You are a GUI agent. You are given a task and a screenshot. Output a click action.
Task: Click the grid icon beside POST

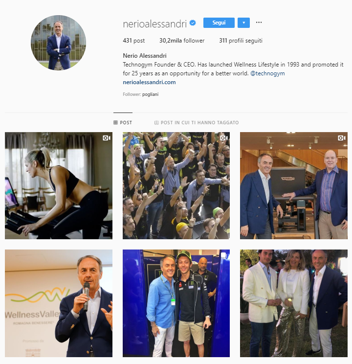(115, 123)
